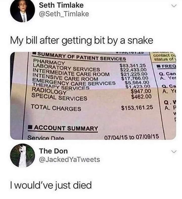This screenshot has height=199, width=182.
Task: Click the Laboratory Services line item
Action: click(x=66, y=68)
